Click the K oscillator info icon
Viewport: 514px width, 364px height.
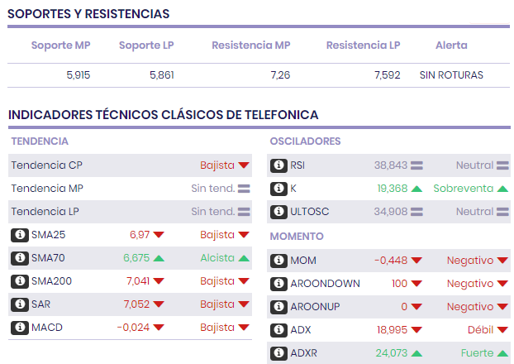click(279, 189)
